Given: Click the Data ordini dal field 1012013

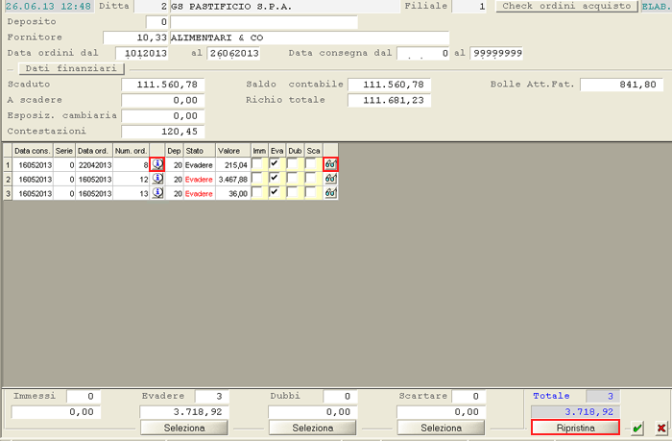Looking at the screenshot, I should click(142, 53).
